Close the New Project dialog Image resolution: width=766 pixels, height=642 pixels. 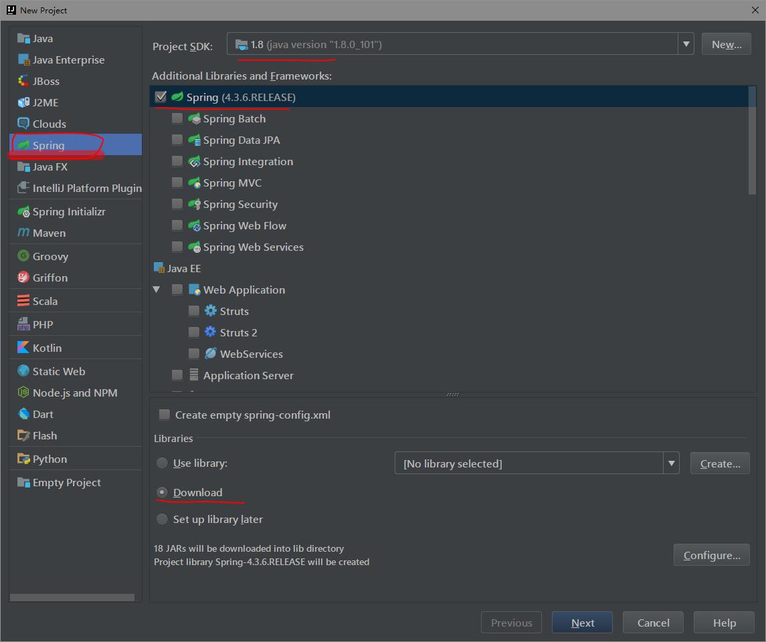[x=755, y=10]
